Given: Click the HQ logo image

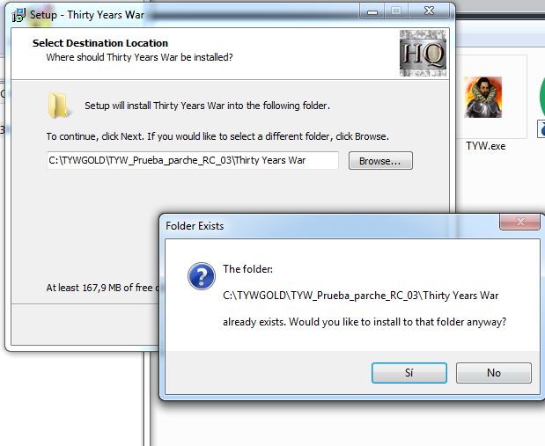Looking at the screenshot, I should [x=423, y=53].
